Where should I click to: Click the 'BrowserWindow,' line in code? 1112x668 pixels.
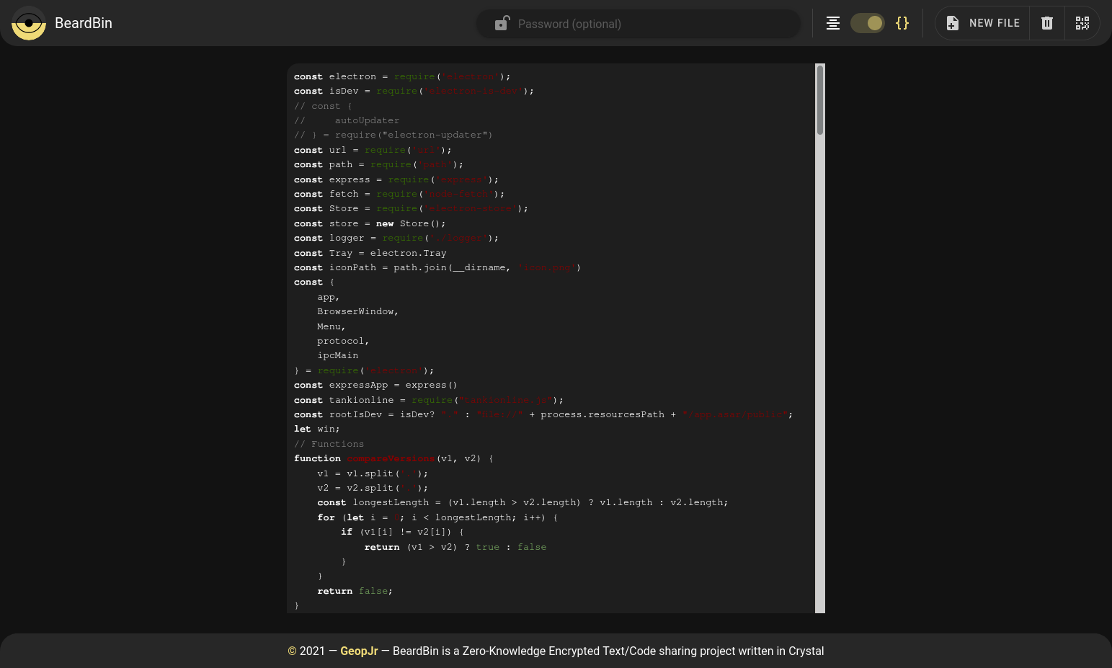[x=357, y=311]
